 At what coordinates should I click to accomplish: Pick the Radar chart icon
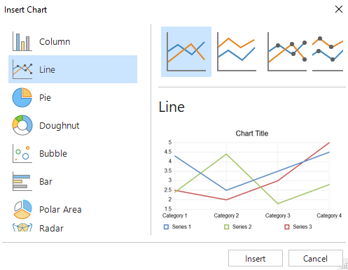(x=22, y=227)
